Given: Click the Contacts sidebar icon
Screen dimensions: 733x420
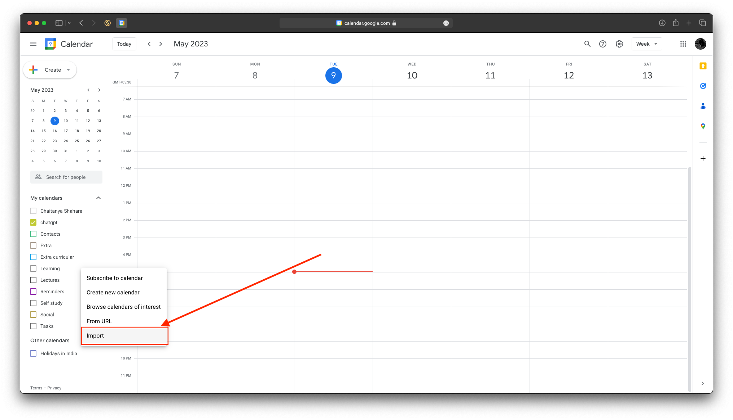Looking at the screenshot, I should coord(703,106).
